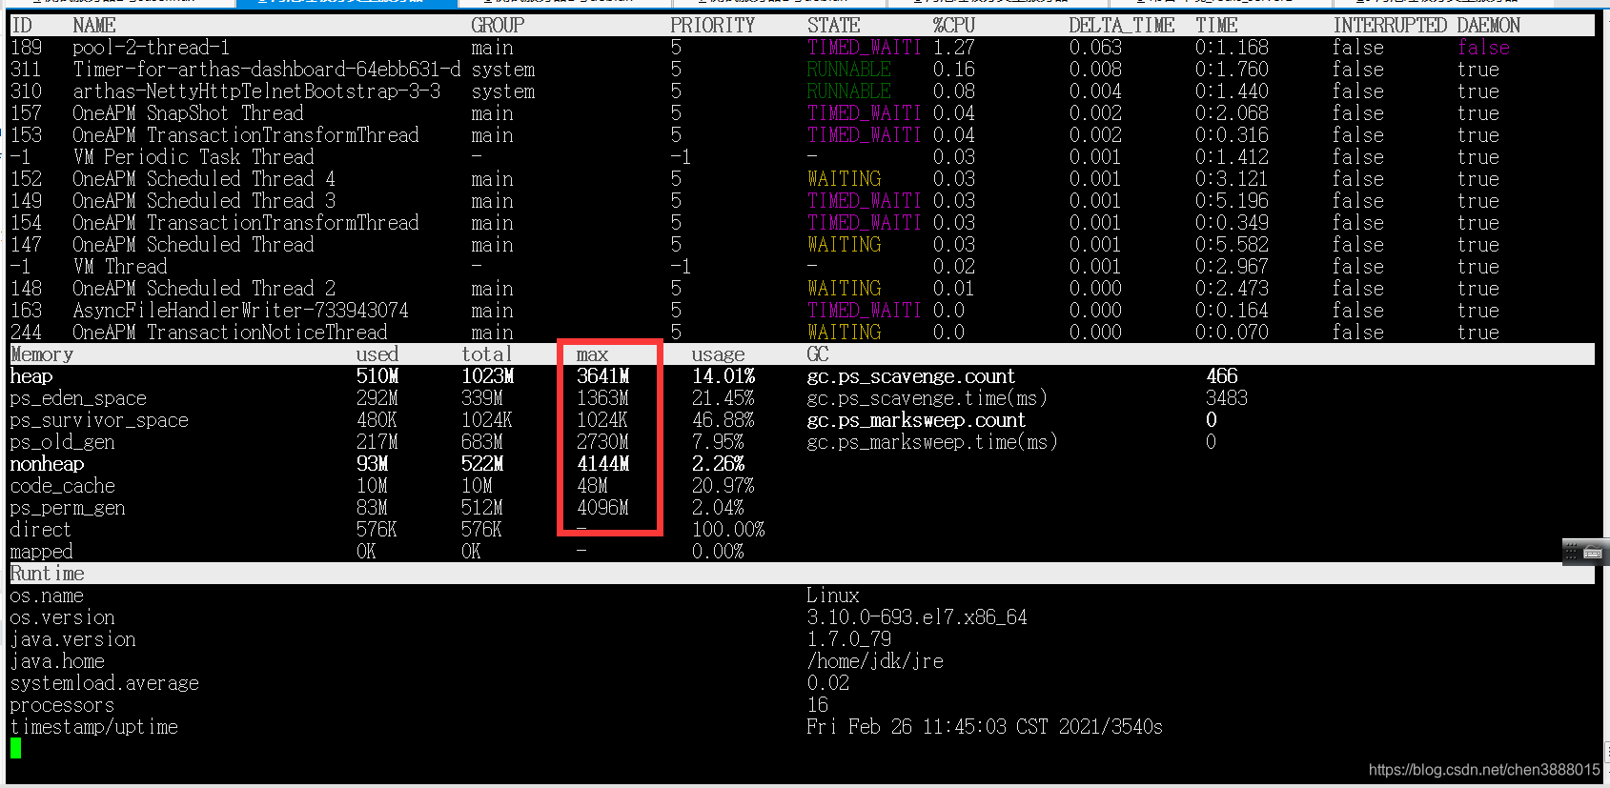
Task: Click the green terminal cursor block
Action: [15, 749]
